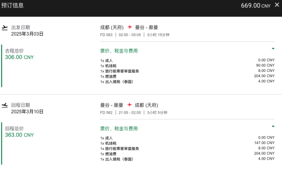
Task: Click the 去程总价 label
Action: pyautogui.click(x=15, y=51)
